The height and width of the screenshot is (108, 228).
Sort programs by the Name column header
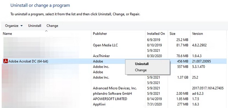click(7, 34)
